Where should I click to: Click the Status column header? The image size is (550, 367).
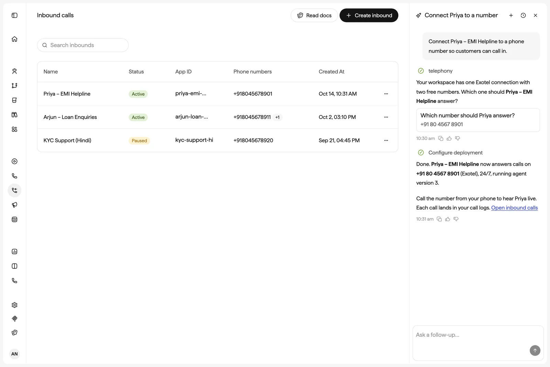136,72
